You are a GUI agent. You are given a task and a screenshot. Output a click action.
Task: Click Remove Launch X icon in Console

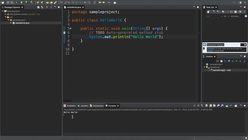click(198, 106)
